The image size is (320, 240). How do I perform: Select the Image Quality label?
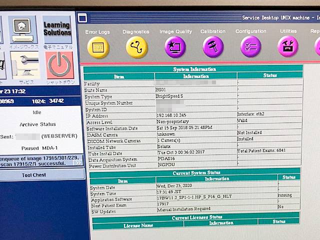tap(175, 31)
